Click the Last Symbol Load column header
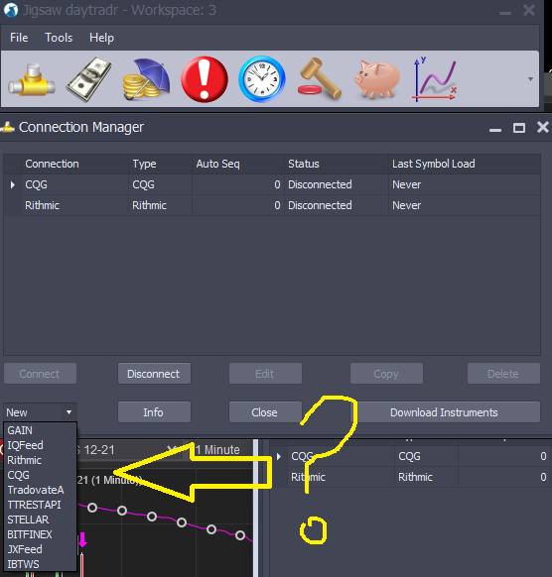 point(465,164)
